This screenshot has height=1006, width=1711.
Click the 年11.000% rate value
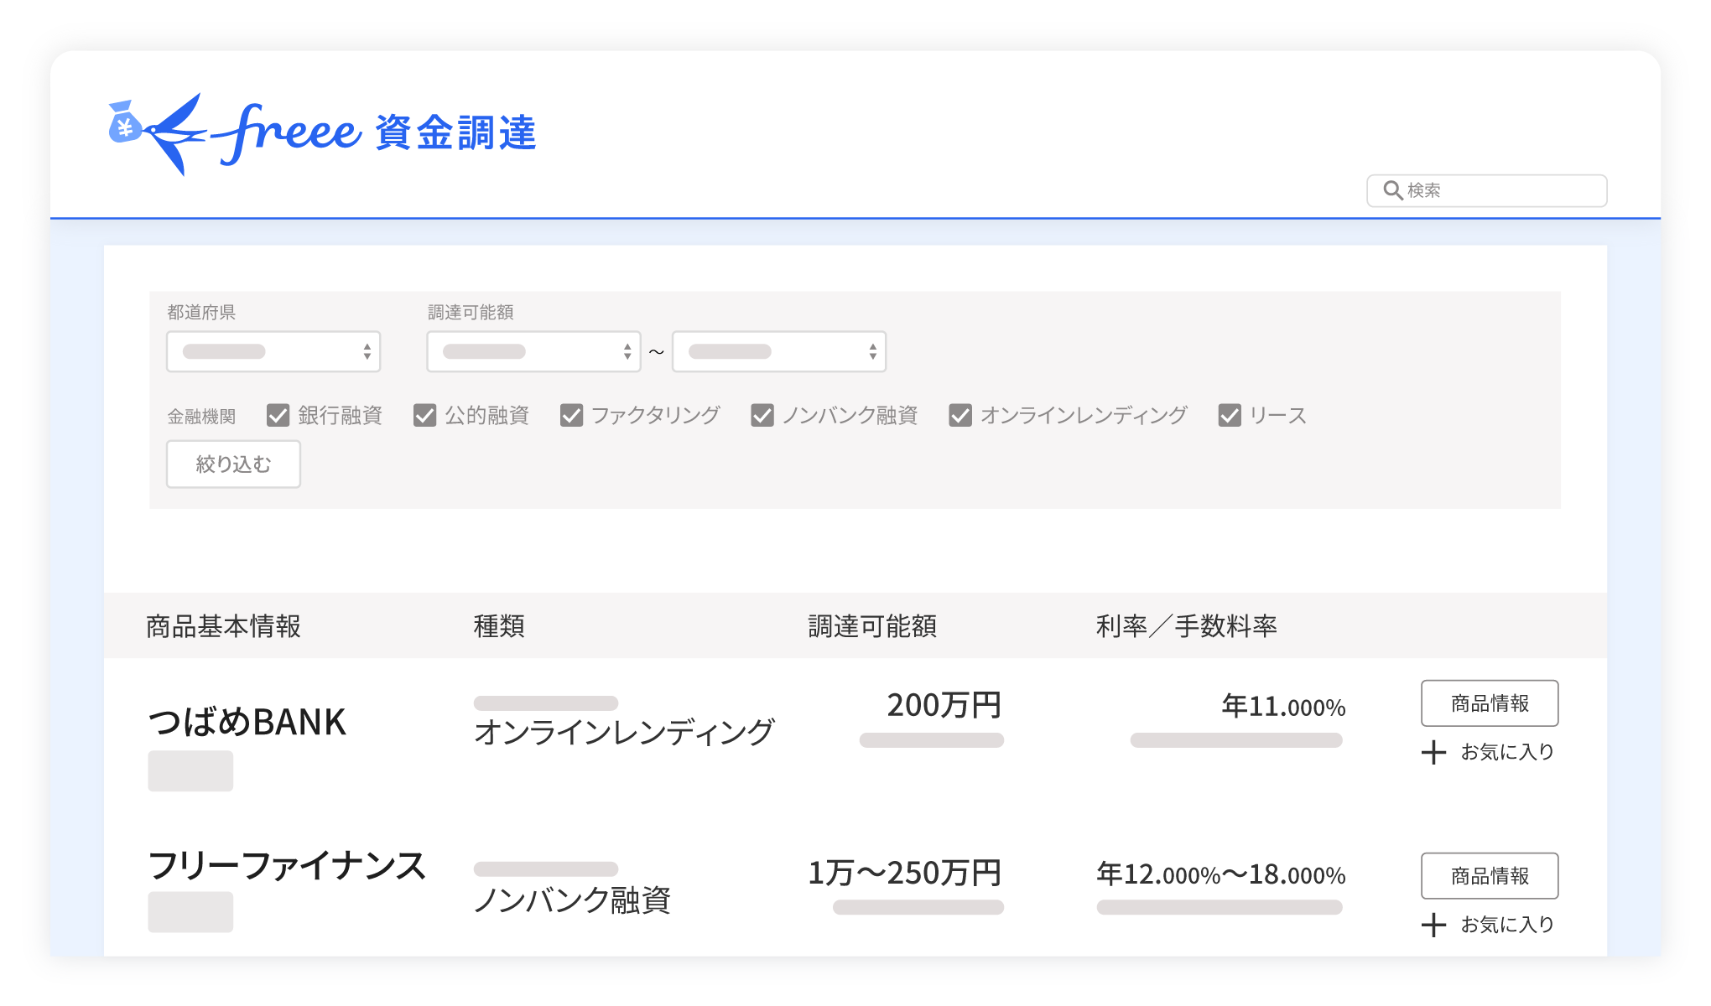[x=1284, y=707]
